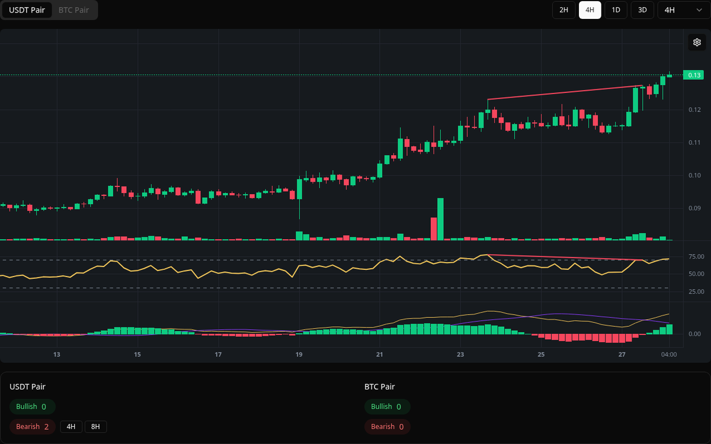
Task: Click date label 27 on time axis
Action: 622,355
